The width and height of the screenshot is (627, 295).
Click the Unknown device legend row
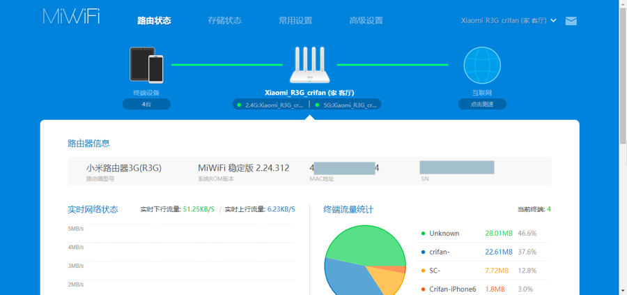(481, 234)
